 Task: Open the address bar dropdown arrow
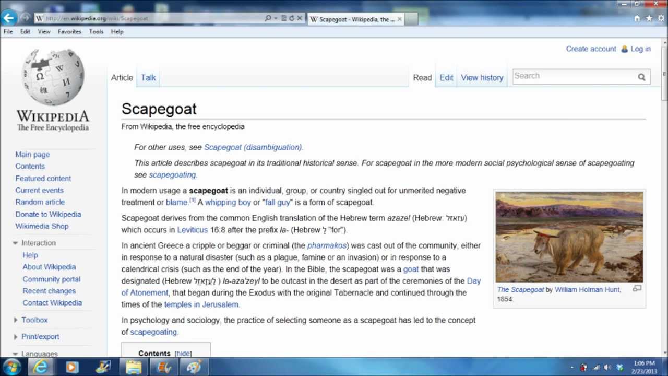(x=276, y=18)
